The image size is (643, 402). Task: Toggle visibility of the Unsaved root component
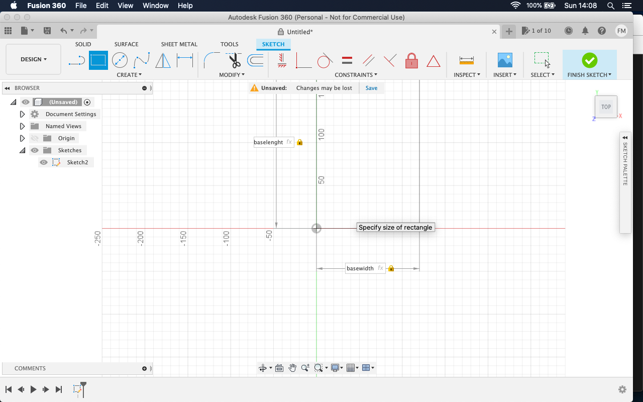tap(26, 102)
